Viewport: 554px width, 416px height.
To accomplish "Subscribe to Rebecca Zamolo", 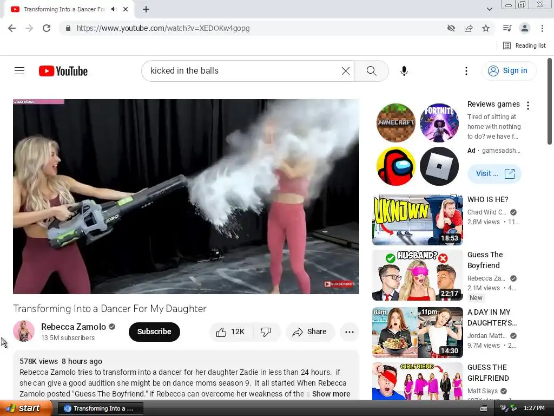I will point(154,332).
